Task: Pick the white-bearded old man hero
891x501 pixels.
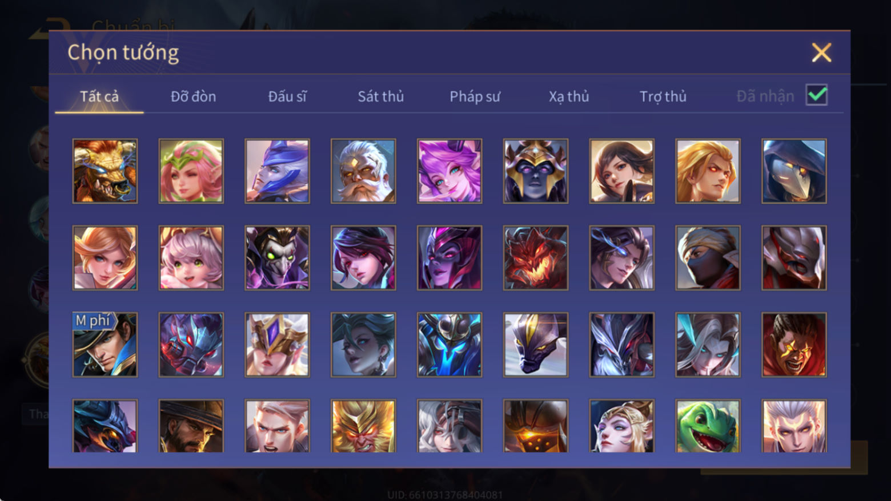Action: [363, 171]
